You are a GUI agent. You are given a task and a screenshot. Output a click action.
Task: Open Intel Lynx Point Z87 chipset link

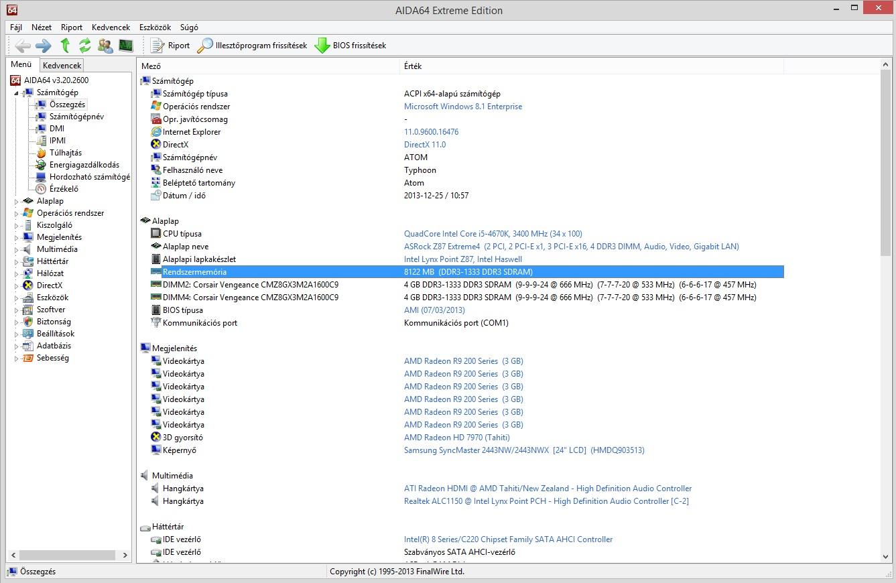[x=463, y=259]
